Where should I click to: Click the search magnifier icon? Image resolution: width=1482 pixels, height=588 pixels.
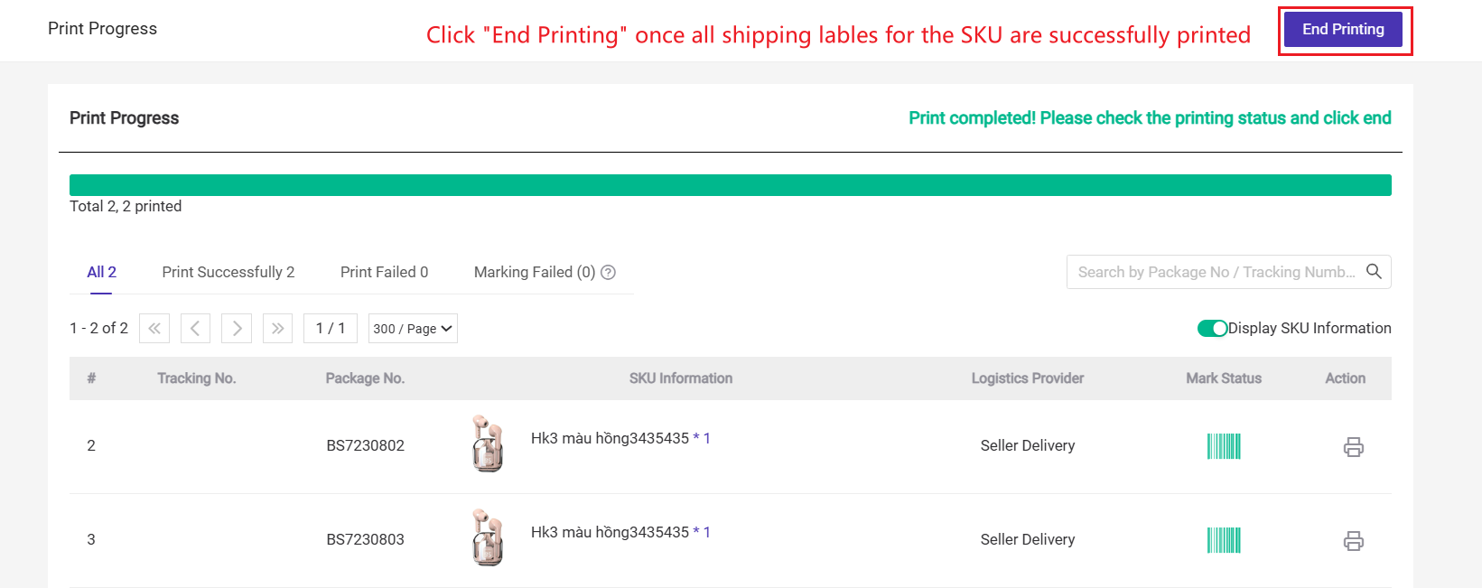[1374, 271]
